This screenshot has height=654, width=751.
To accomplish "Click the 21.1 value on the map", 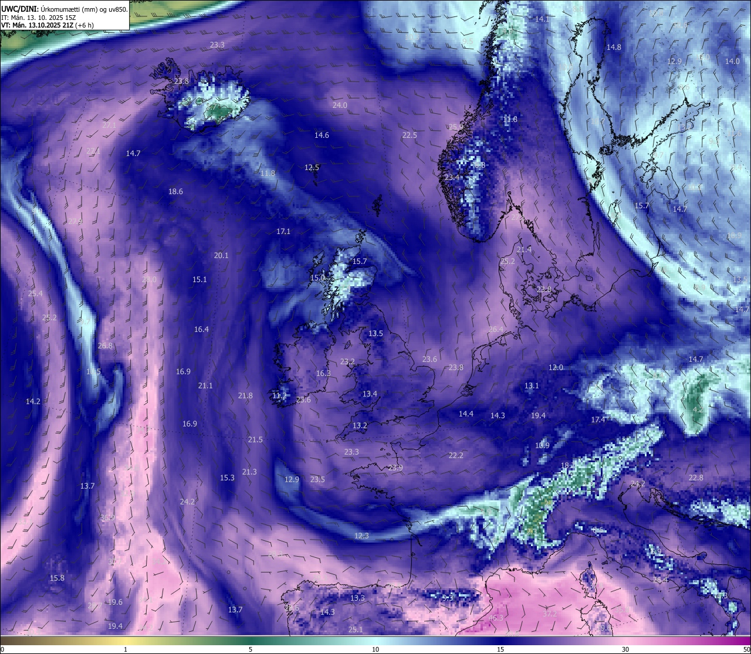I will 205,385.
